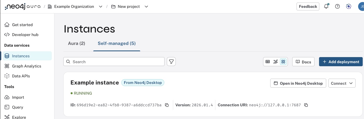
Task: Open the filter options icon
Action: (x=171, y=62)
